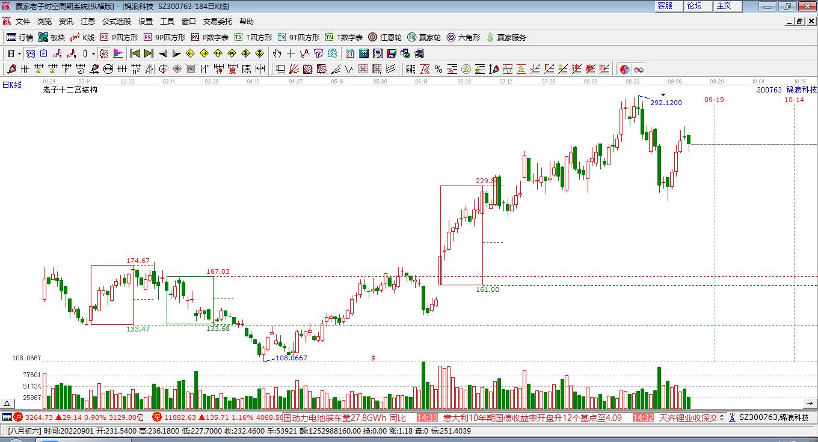Click the 客服 button

[x=669, y=6]
